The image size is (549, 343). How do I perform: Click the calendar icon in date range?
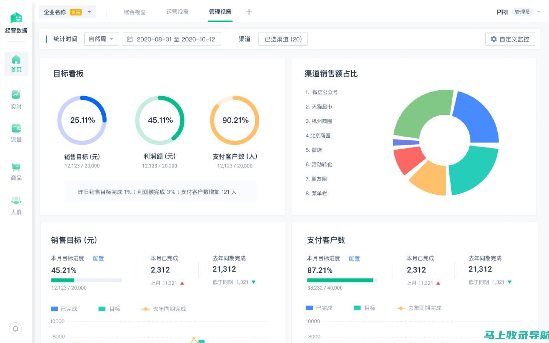(x=130, y=39)
